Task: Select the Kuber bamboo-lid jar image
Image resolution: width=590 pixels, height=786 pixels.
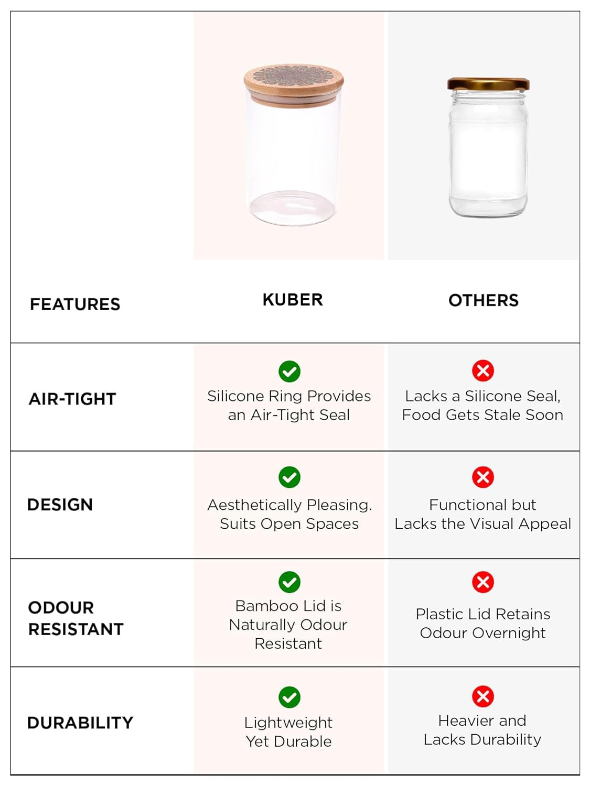Action: (293, 145)
